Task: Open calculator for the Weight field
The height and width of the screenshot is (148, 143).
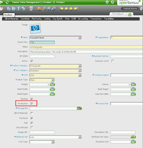Action: [x=52, y=84]
